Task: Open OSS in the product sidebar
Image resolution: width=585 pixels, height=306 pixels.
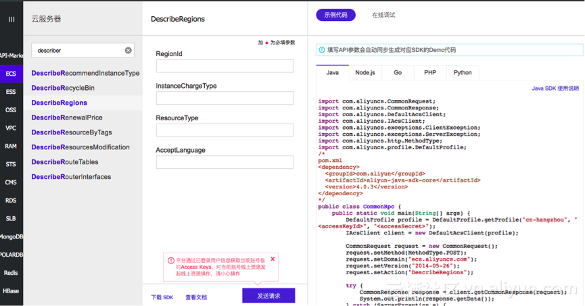Action: coord(11,110)
